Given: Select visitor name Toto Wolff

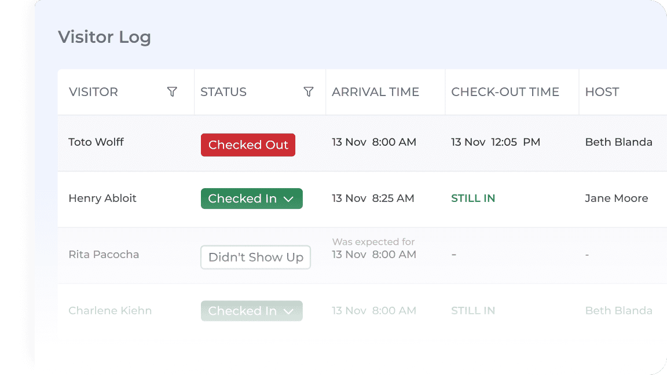Looking at the screenshot, I should click(x=96, y=142).
